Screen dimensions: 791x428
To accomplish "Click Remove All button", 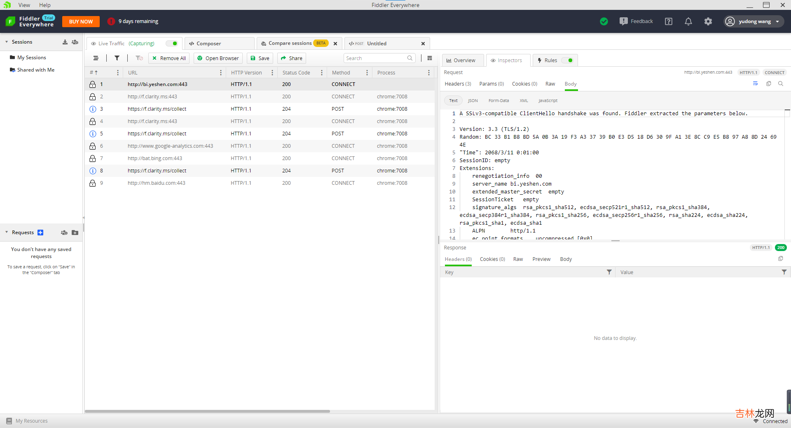I will 169,58.
